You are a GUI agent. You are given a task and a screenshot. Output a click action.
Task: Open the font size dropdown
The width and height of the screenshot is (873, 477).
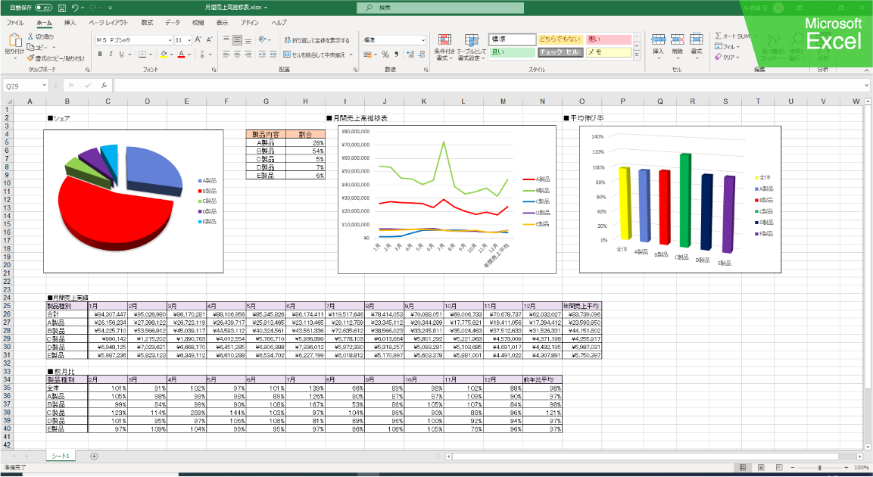click(x=189, y=40)
